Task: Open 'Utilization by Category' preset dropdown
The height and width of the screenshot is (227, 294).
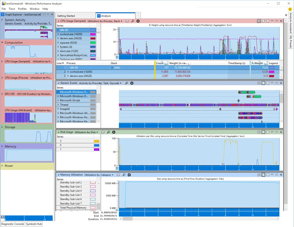Action: point(99,175)
